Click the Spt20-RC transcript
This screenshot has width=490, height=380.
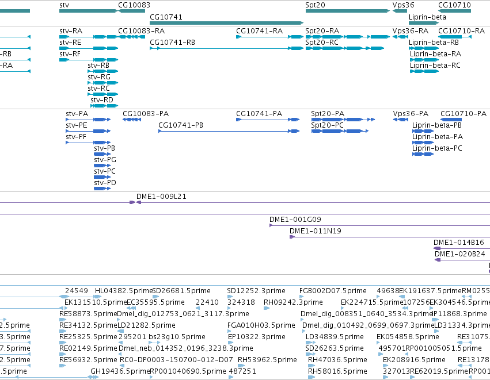(345, 48)
